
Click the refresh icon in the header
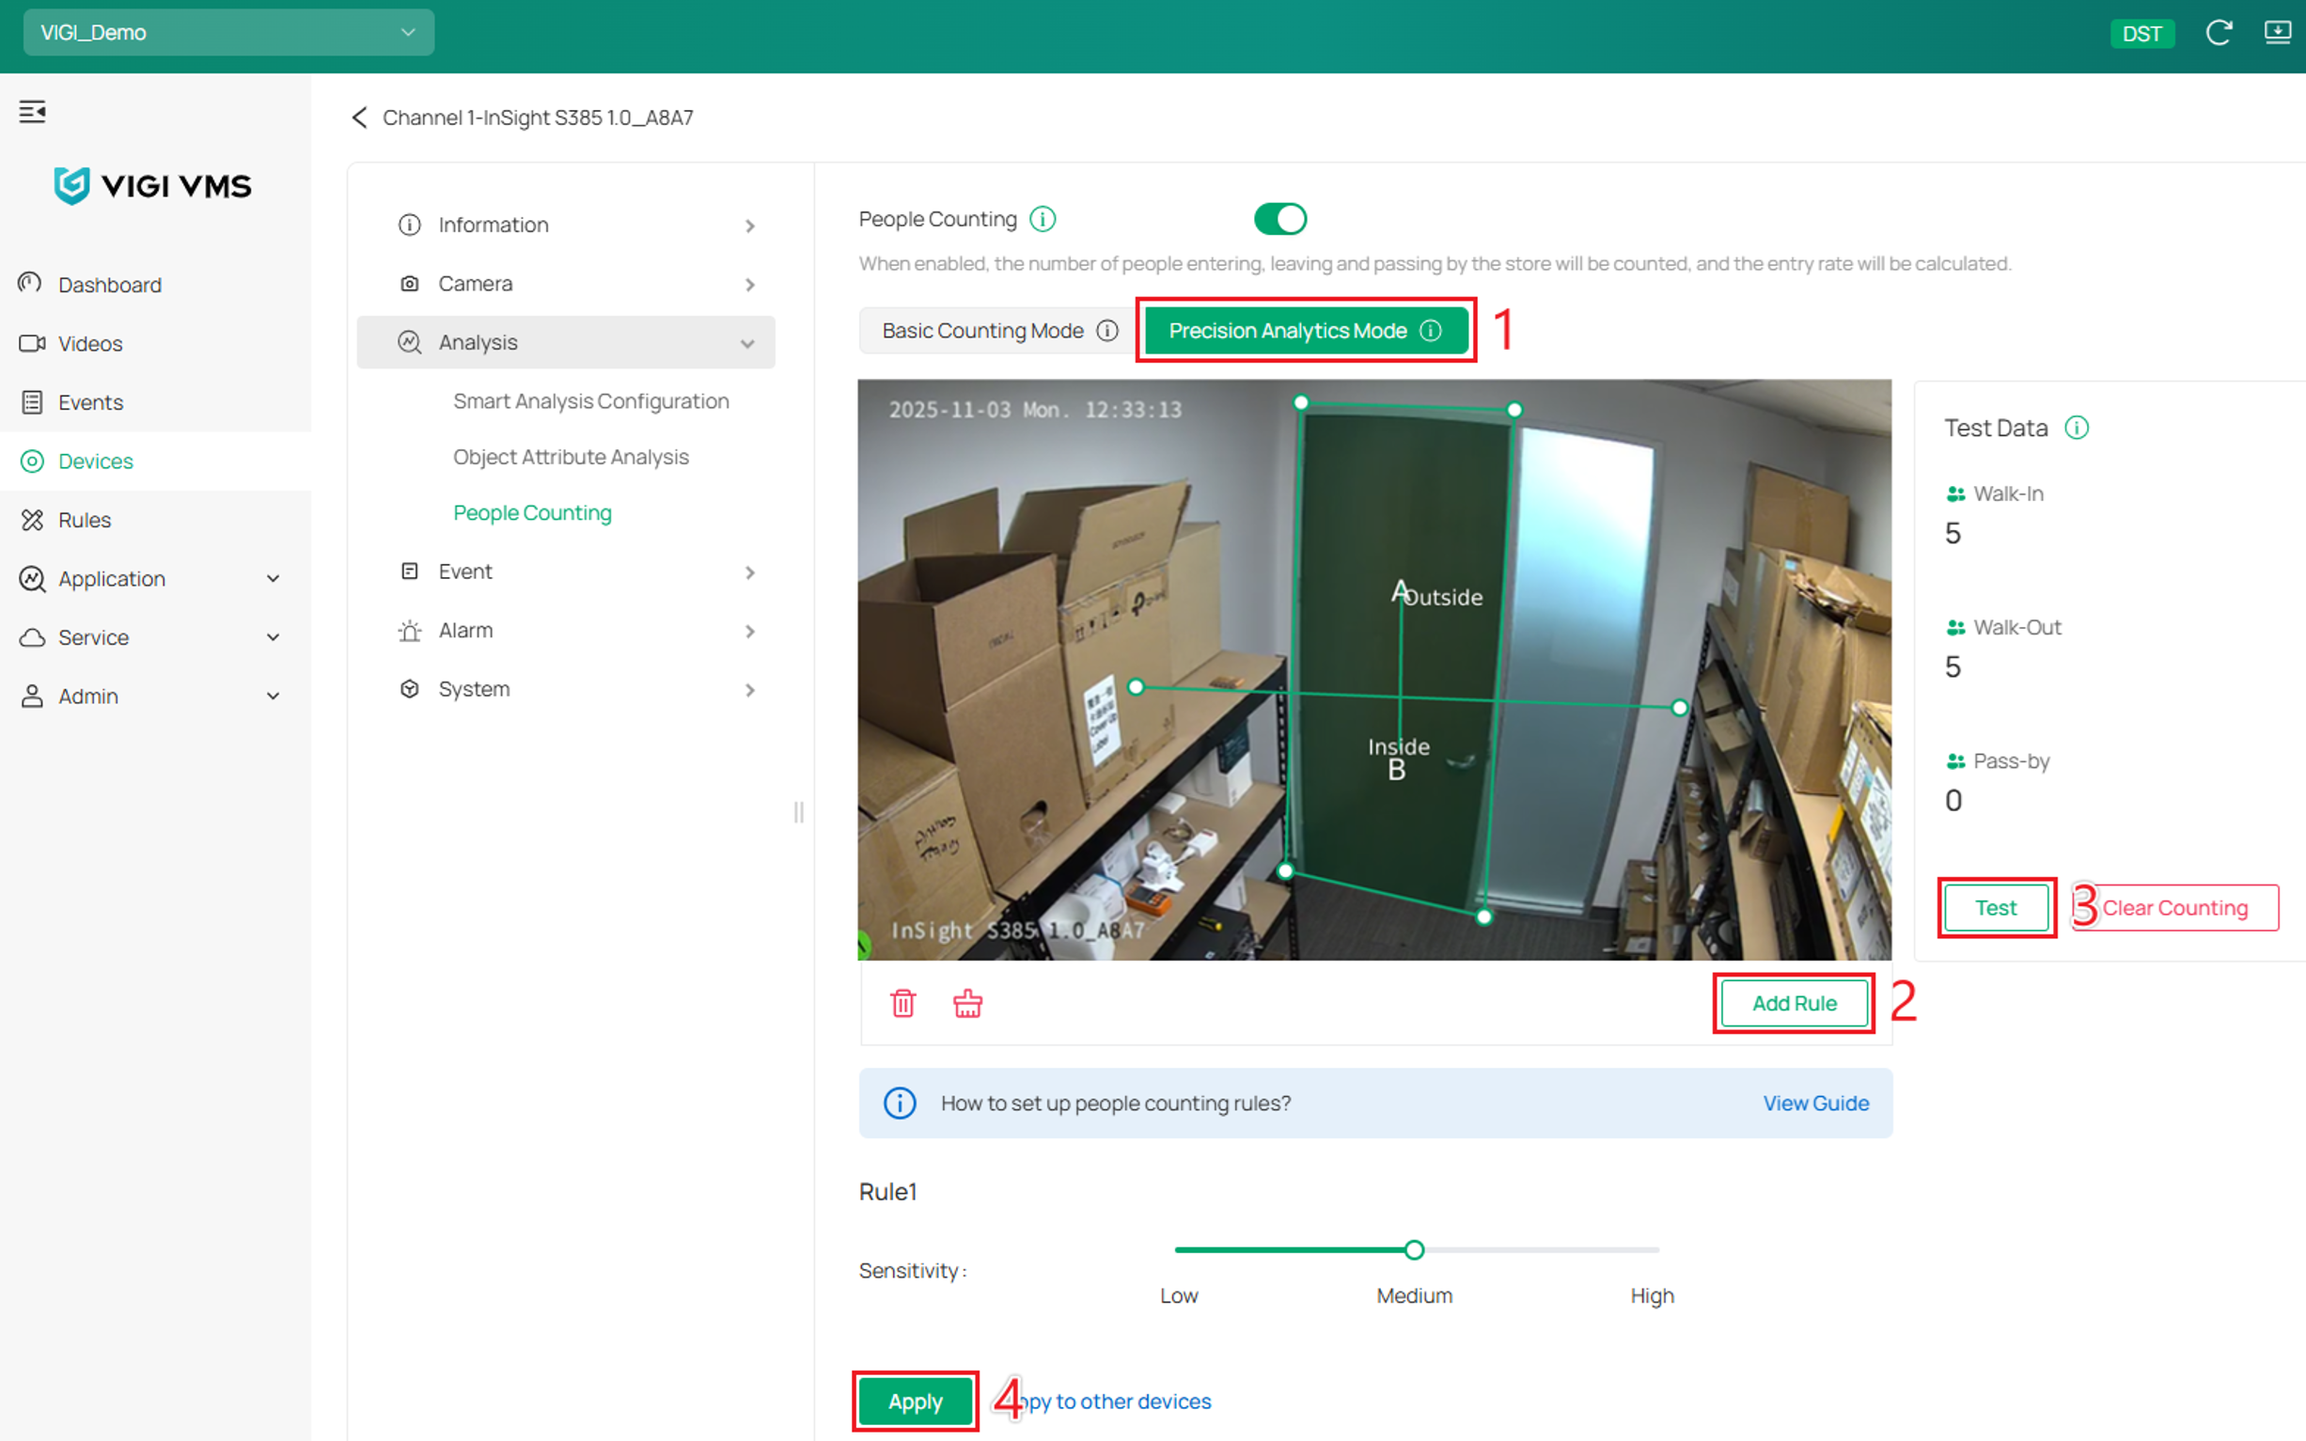pos(2220,32)
